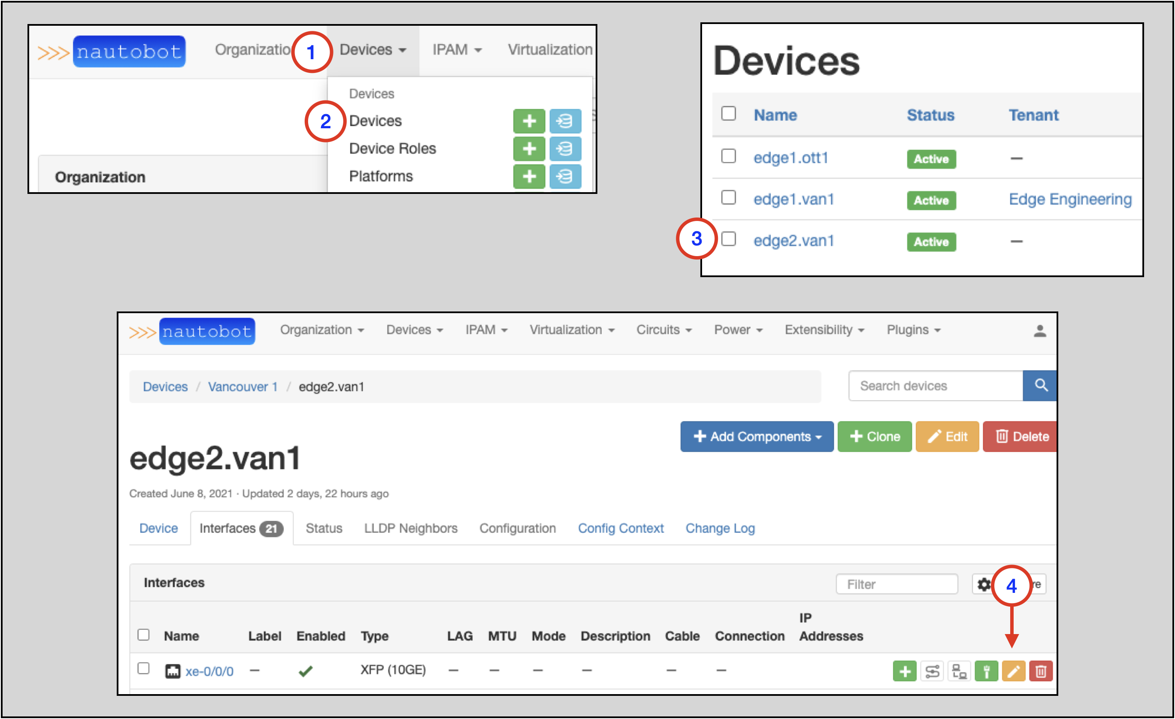Click the blue import icon beside Device Roles

click(x=565, y=149)
